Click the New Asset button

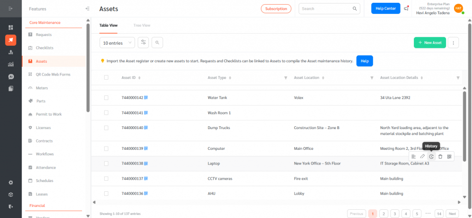tap(430, 43)
